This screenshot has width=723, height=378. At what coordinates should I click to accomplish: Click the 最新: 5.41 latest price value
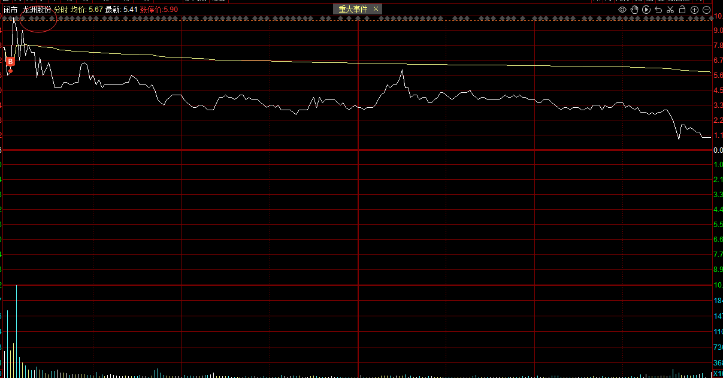[x=122, y=10]
